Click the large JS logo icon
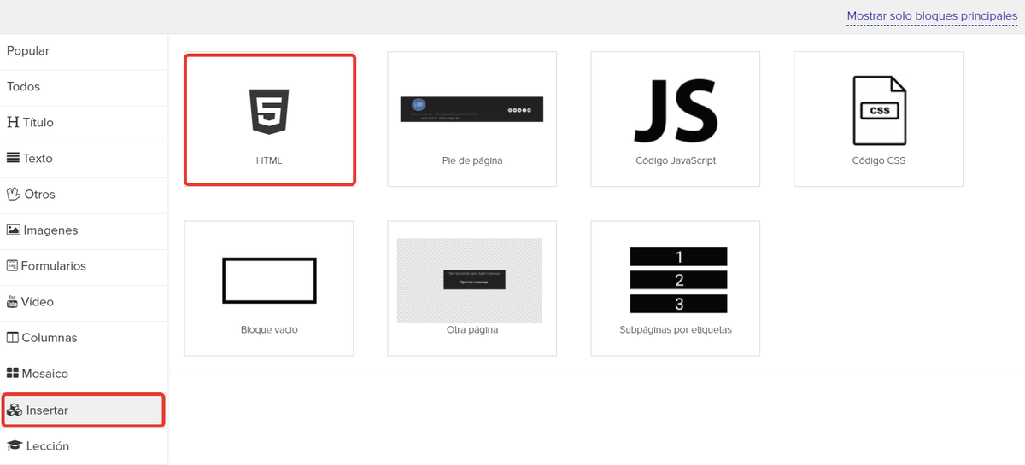 pyautogui.click(x=676, y=111)
